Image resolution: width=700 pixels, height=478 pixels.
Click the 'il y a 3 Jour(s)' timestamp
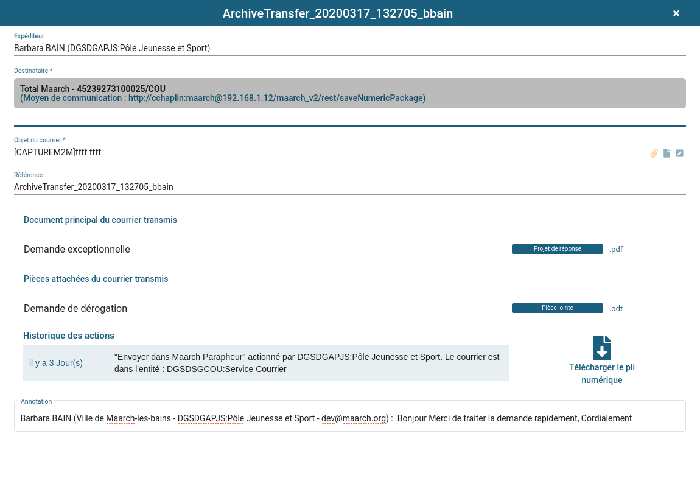56,363
